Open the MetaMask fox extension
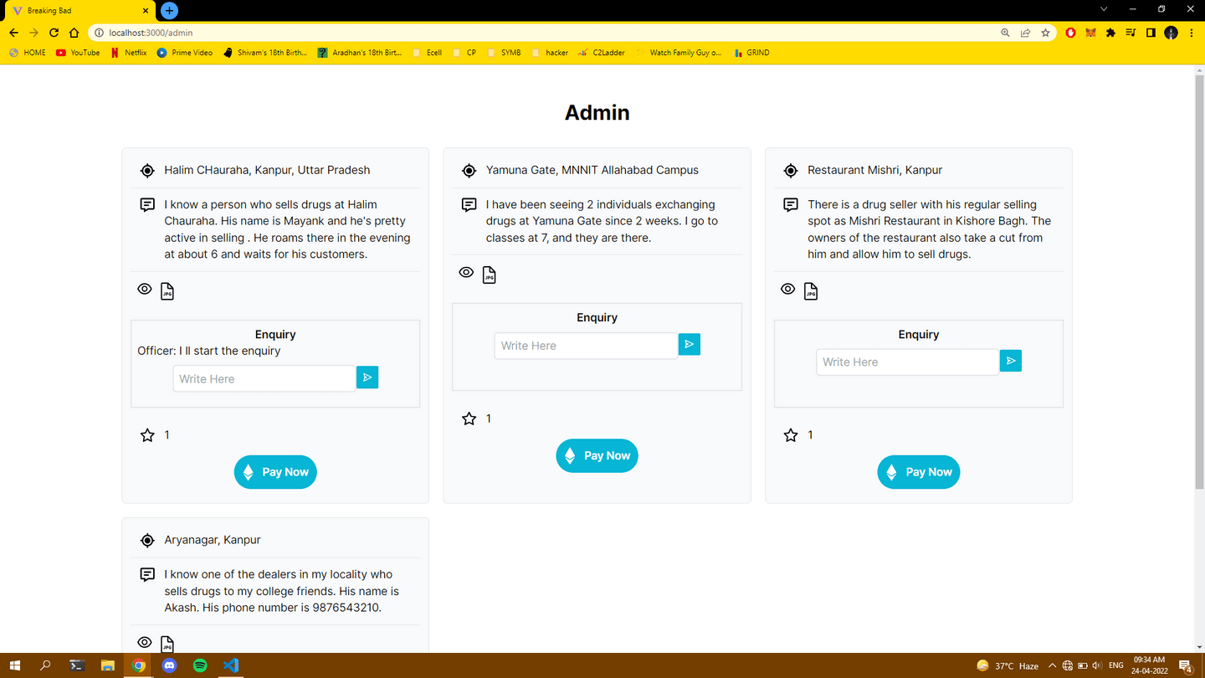This screenshot has height=678, width=1205. (x=1090, y=33)
